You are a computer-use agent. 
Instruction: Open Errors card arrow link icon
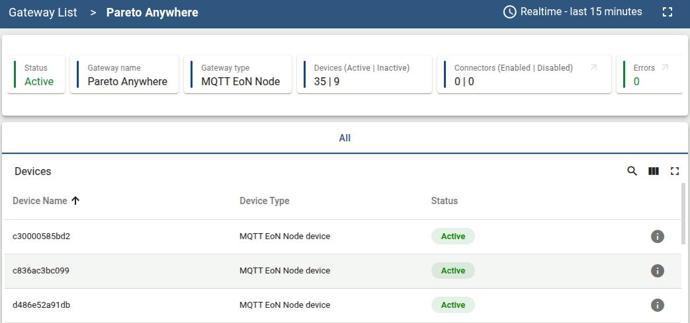[x=665, y=67]
